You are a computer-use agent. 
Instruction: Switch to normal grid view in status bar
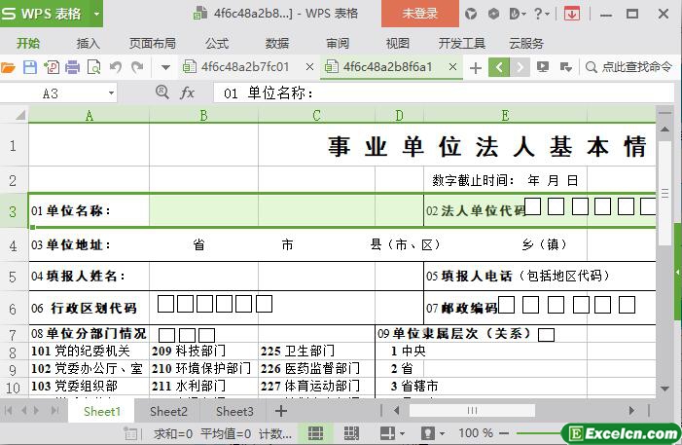coord(315,433)
